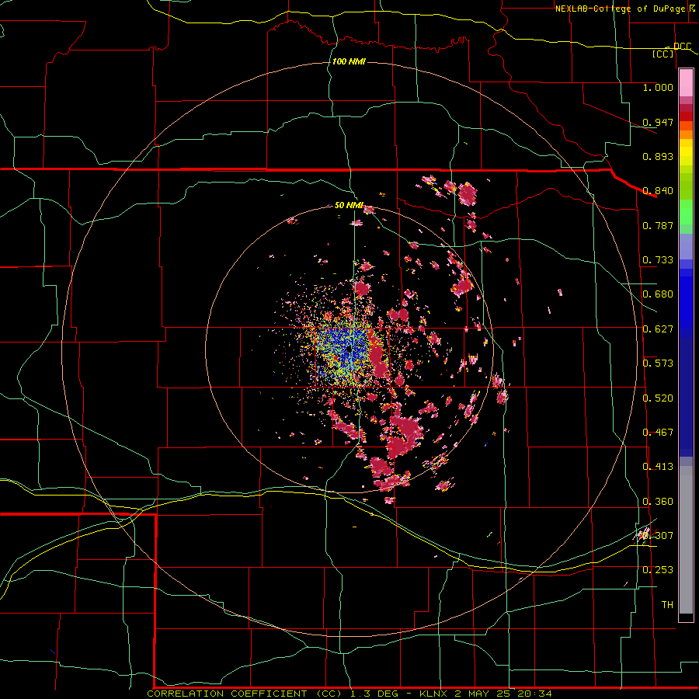Click the 1.000 scale value
The width and height of the screenshot is (699, 699).
658,87
